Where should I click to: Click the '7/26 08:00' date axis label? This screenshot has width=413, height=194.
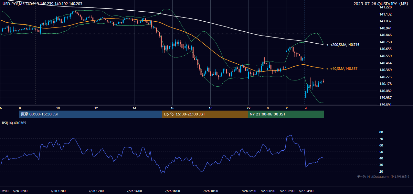click(x=20, y=191)
